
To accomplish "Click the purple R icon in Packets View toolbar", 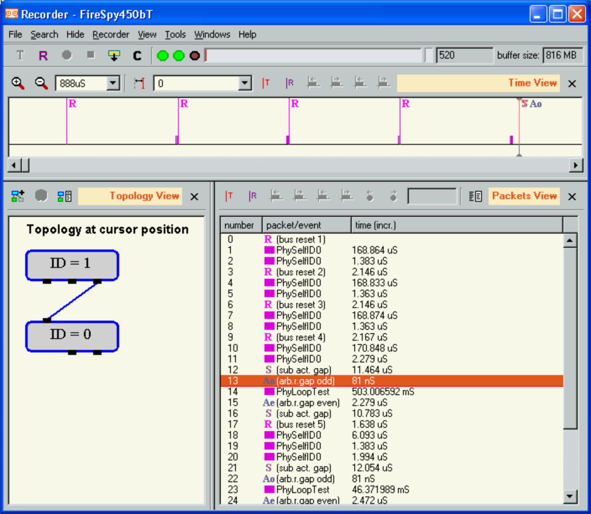I will 253,196.
